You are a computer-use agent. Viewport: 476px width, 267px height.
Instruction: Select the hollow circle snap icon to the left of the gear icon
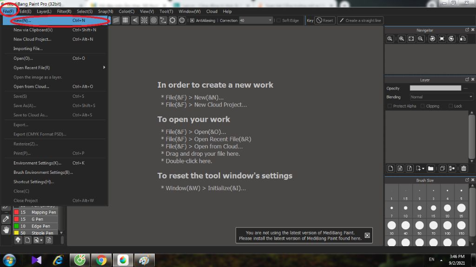tap(172, 20)
